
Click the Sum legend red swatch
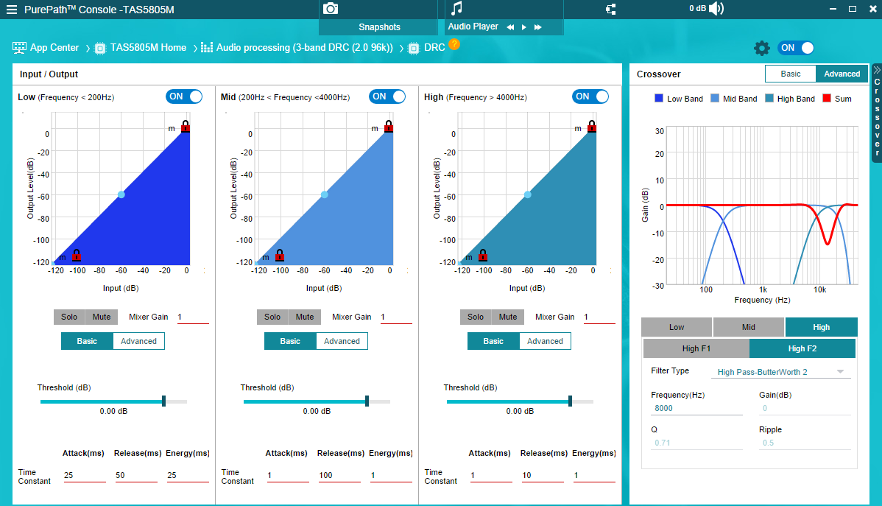click(x=826, y=98)
